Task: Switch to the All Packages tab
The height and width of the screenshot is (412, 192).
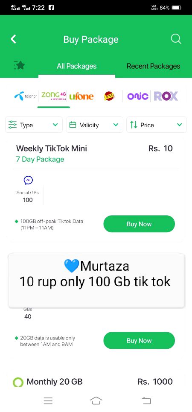Action: 77,66
